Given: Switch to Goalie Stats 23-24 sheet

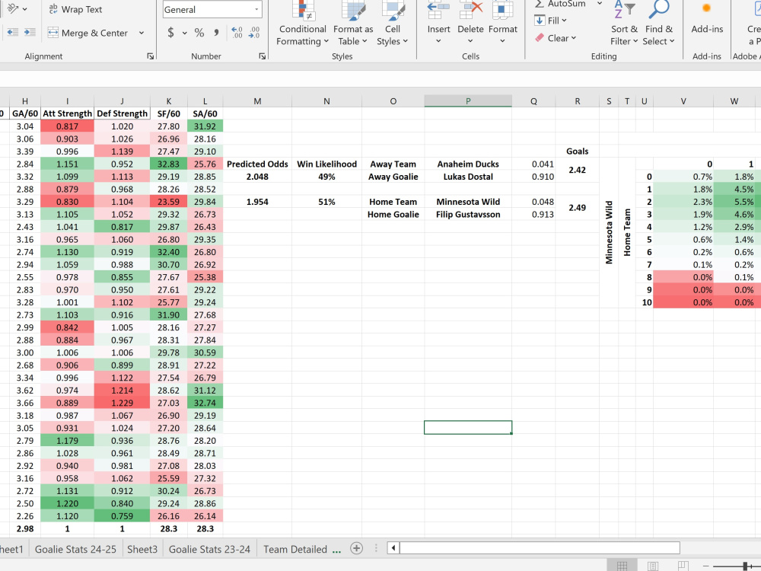Looking at the screenshot, I should [210, 549].
